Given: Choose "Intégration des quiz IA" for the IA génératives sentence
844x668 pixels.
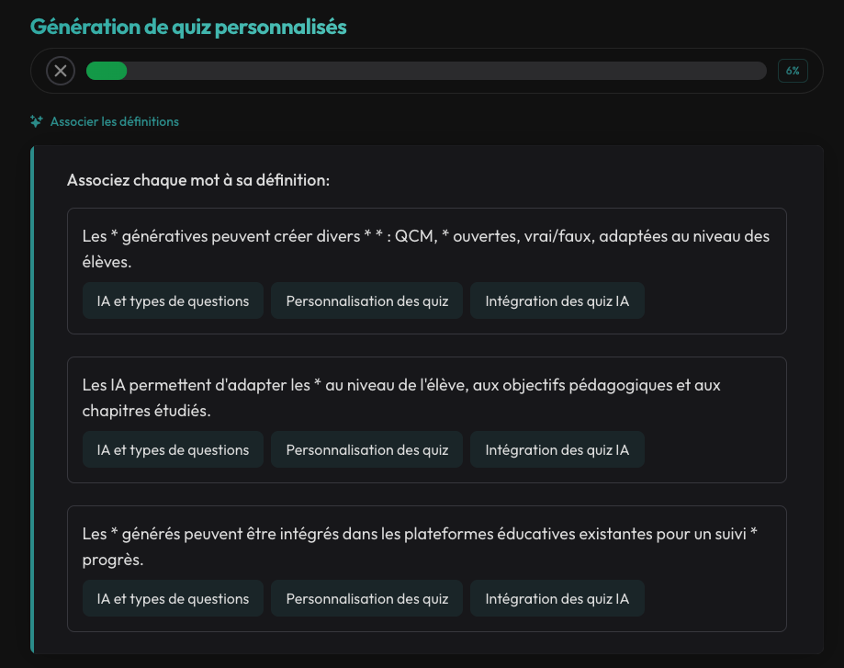Looking at the screenshot, I should click(x=557, y=301).
